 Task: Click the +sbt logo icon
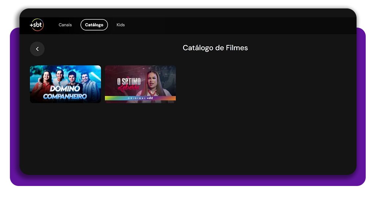point(37,25)
